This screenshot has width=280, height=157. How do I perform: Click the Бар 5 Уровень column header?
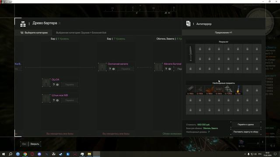pos(59,39)
